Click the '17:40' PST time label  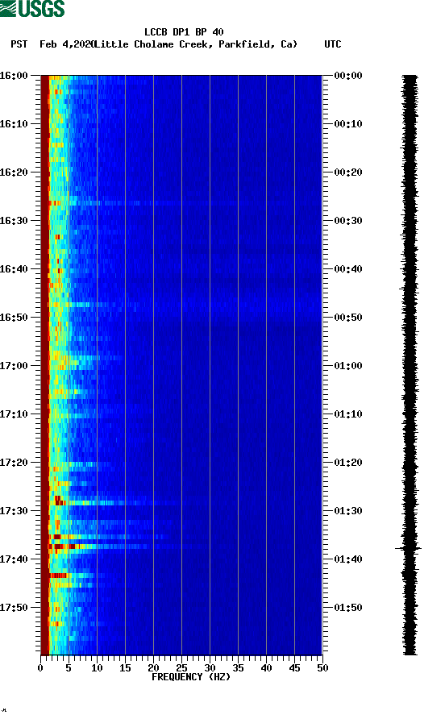click(x=14, y=559)
